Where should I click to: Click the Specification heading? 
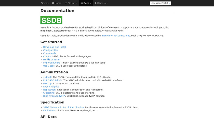[x=52, y=102]
